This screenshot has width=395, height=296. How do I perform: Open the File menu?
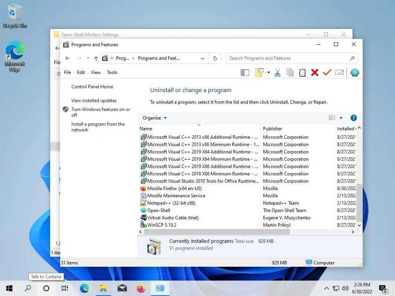pyautogui.click(x=68, y=72)
